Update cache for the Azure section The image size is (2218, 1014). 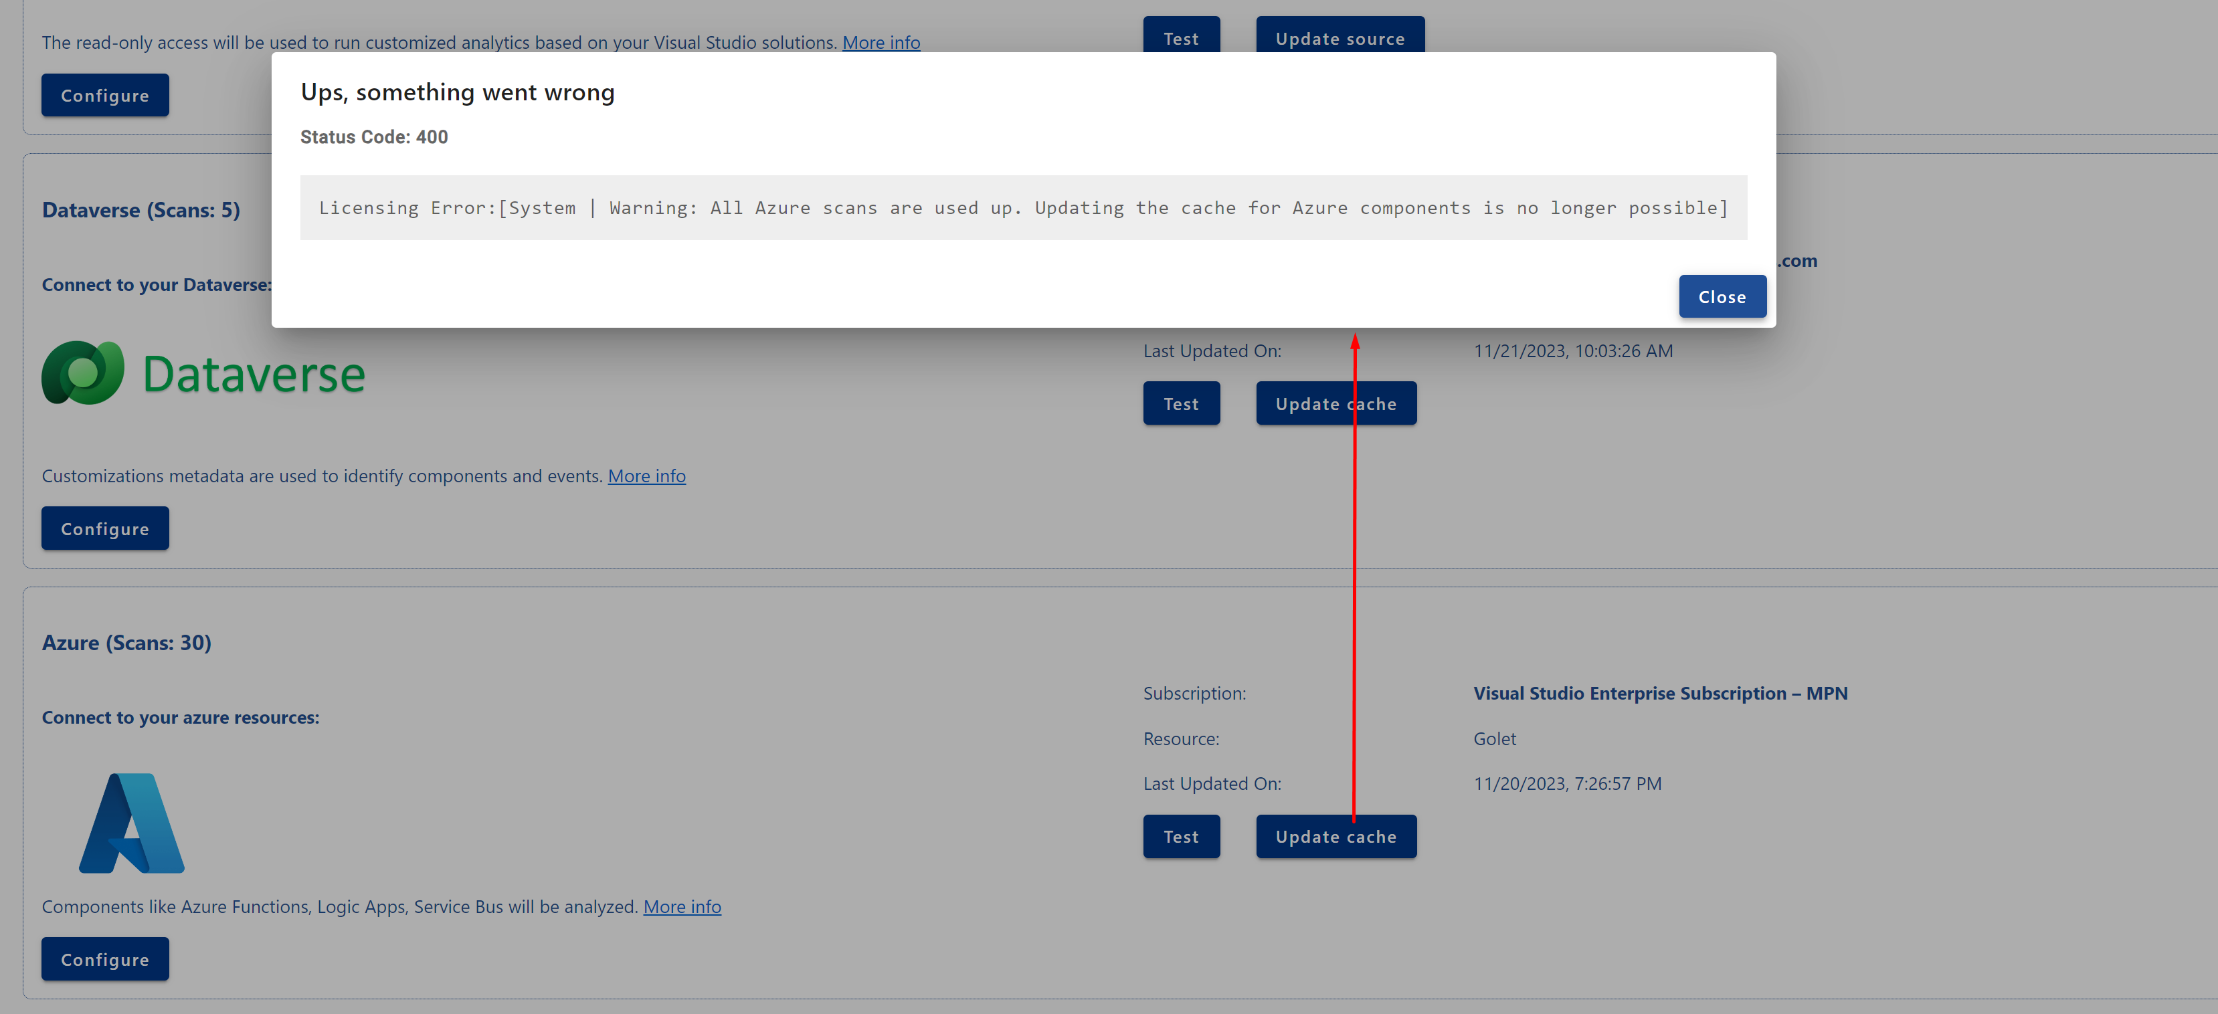tap(1336, 836)
